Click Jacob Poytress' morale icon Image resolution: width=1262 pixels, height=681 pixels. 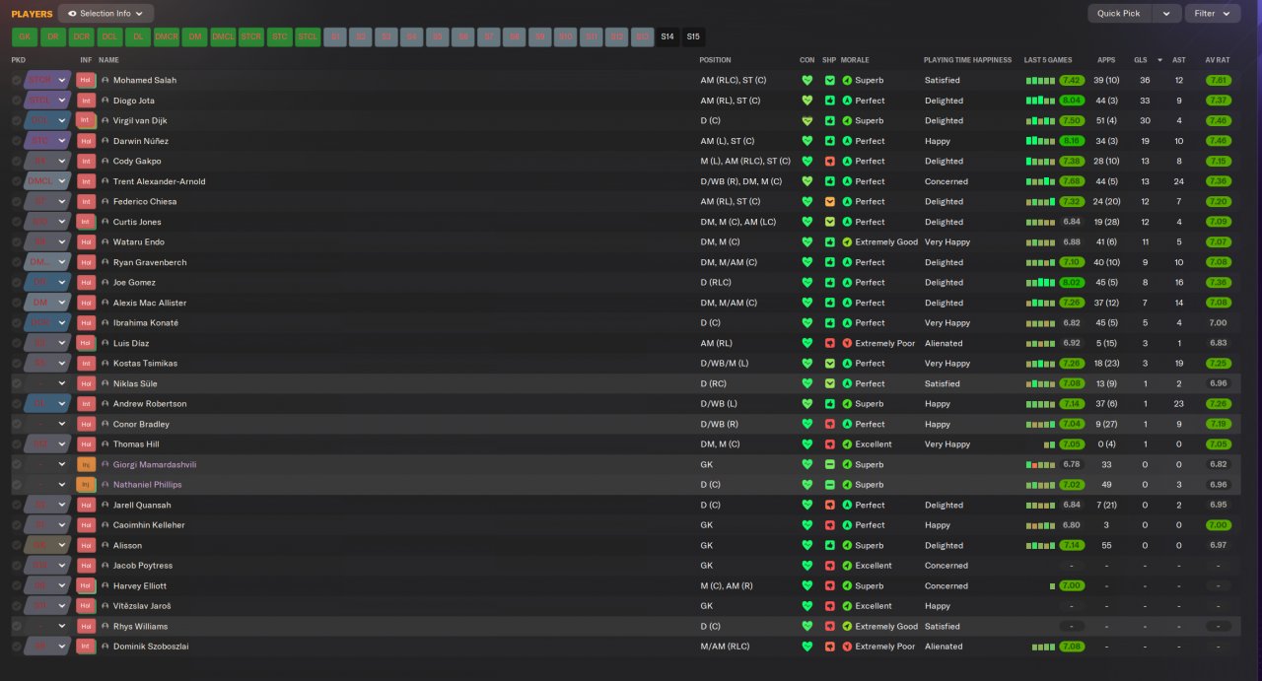[x=847, y=566]
